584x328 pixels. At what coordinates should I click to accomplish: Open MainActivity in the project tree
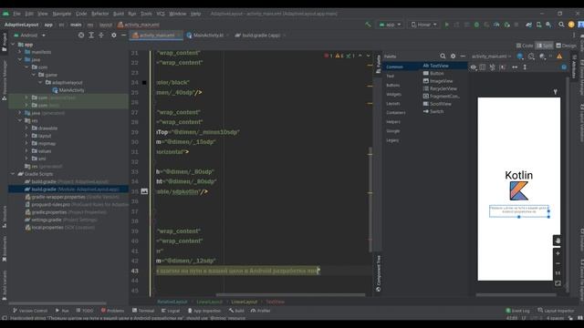pos(68,90)
